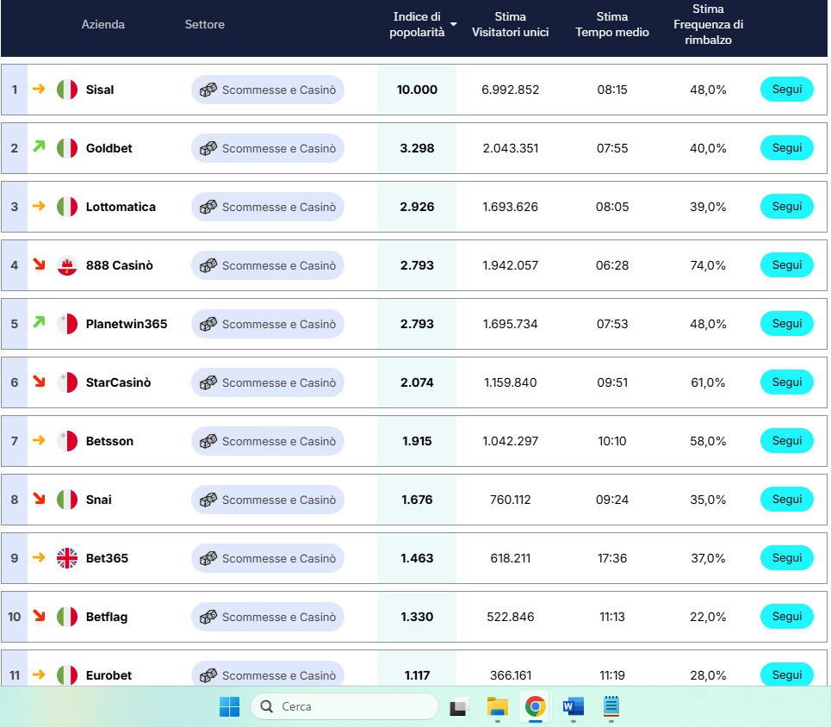Click the dice icon in Betflag's sector tag
This screenshot has height=727, width=831.
tap(208, 617)
